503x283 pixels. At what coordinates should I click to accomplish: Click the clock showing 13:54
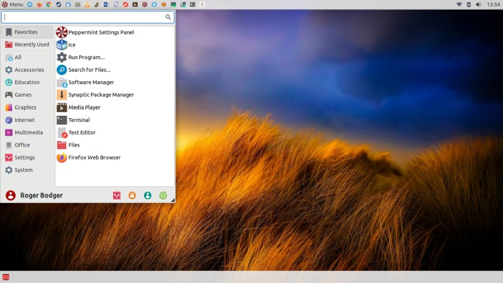pos(494,4)
